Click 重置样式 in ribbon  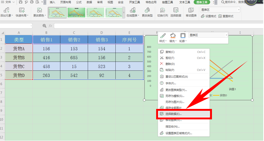[x=226, y=16]
